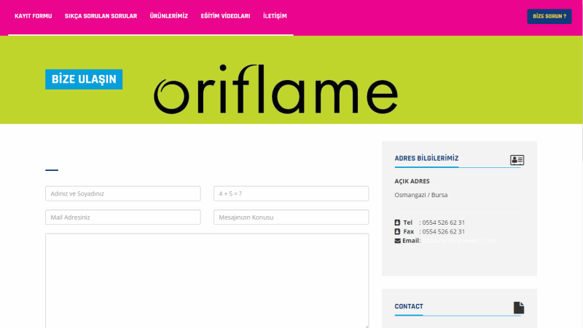The width and height of the screenshot is (583, 328).
Task: Click the message box resize handle
Action: [x=367, y=326]
